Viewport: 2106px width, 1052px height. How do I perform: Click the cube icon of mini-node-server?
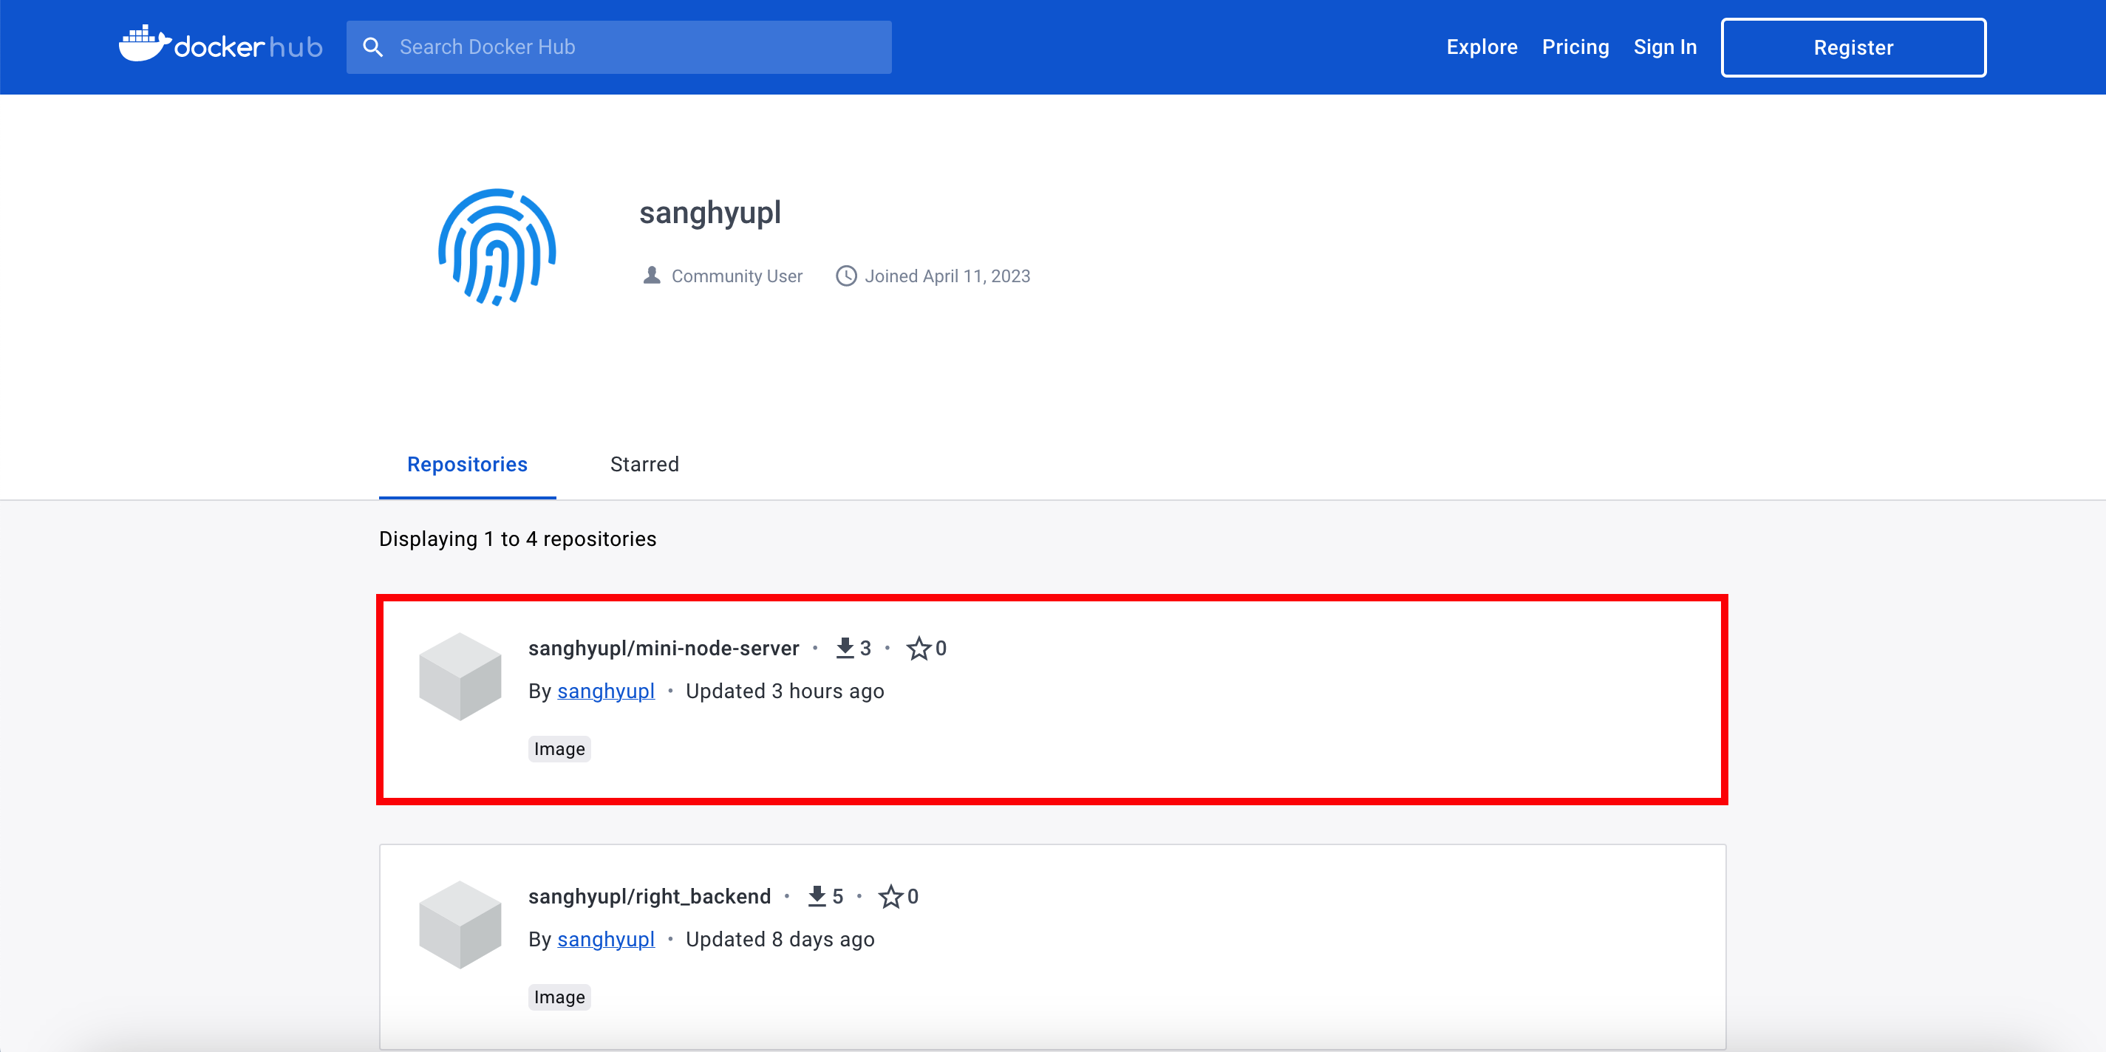[x=460, y=676]
